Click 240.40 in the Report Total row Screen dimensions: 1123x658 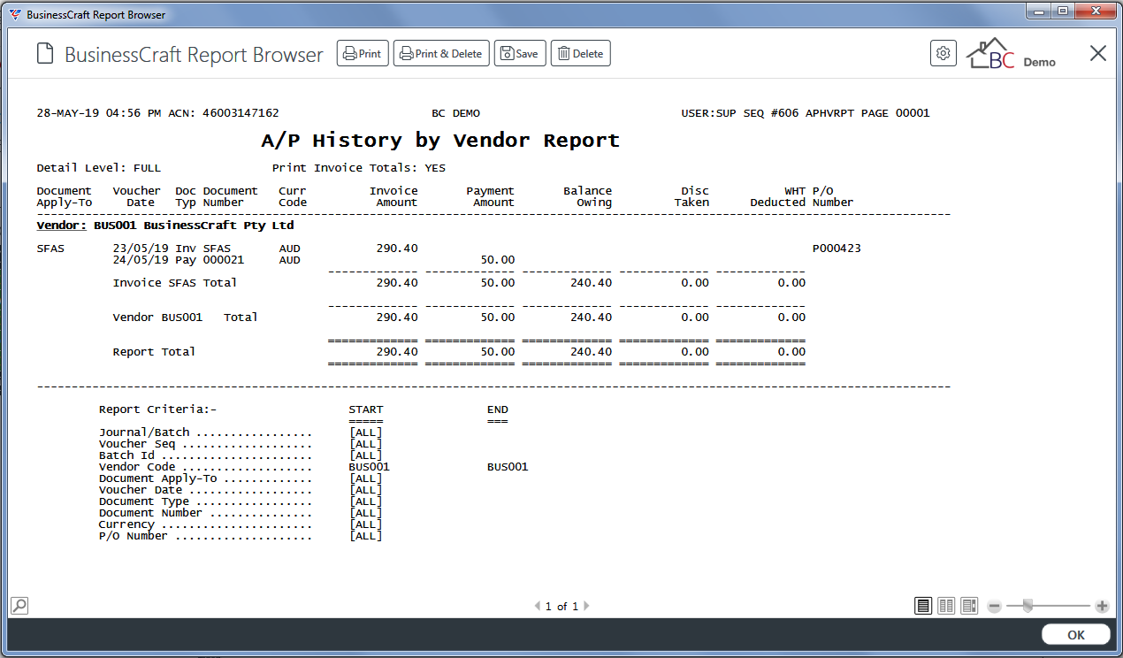tap(591, 352)
